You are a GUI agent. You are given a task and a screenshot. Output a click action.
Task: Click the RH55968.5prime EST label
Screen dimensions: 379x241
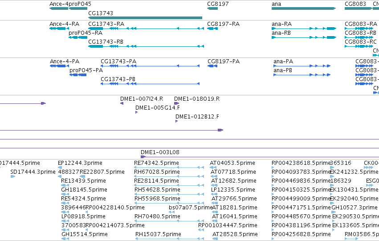click(157, 199)
